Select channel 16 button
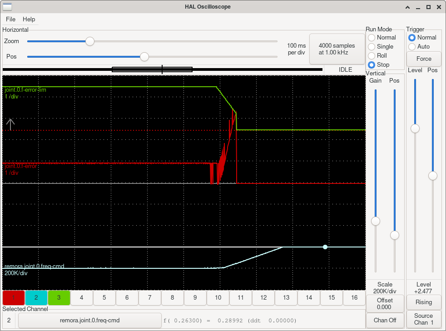 (x=354, y=298)
